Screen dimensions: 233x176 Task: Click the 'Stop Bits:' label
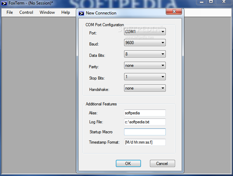[97, 78]
